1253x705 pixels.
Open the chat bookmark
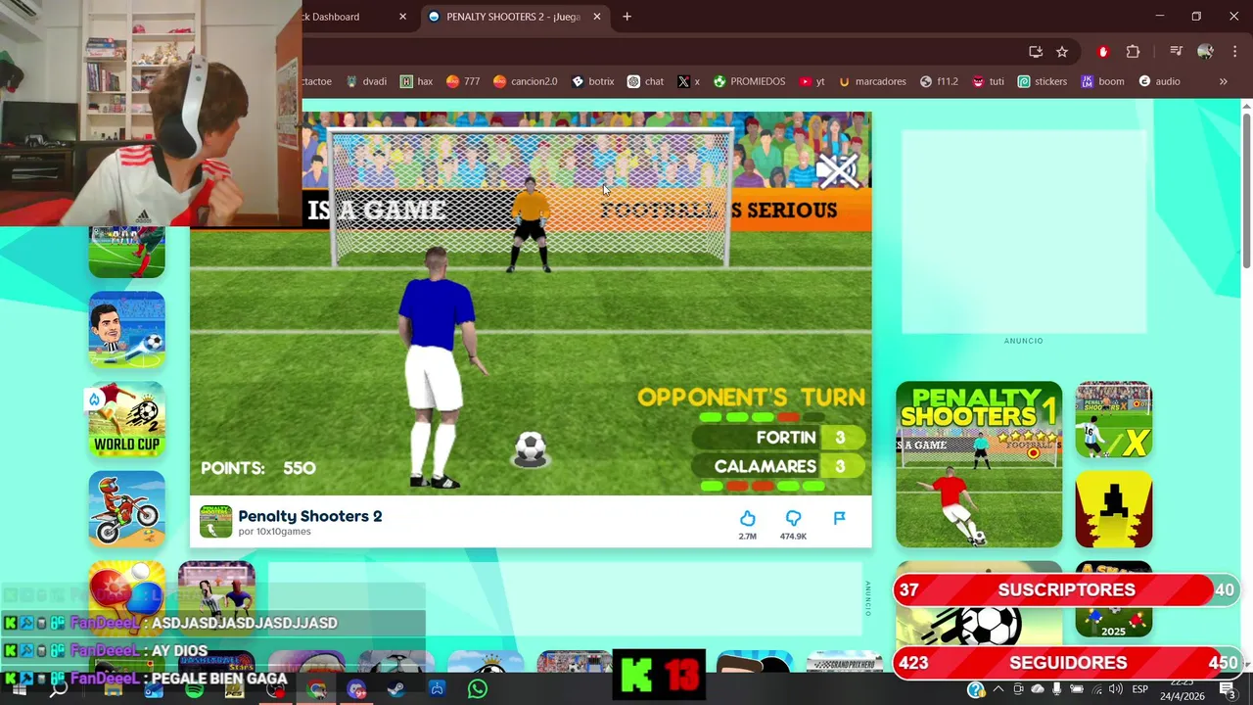coord(645,81)
